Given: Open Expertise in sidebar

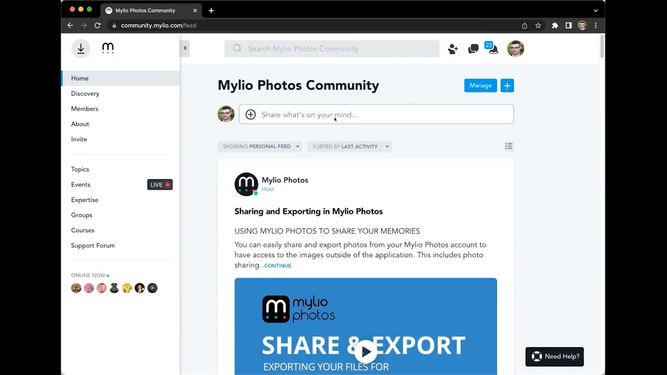Looking at the screenshot, I should tap(84, 200).
